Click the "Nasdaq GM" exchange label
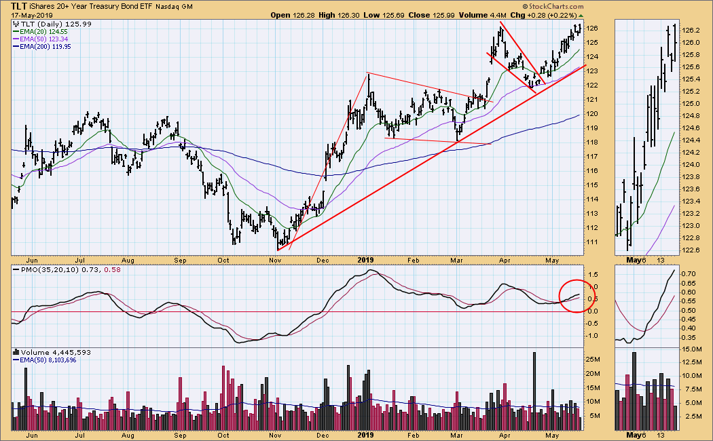This screenshot has height=441, width=713. (174, 7)
